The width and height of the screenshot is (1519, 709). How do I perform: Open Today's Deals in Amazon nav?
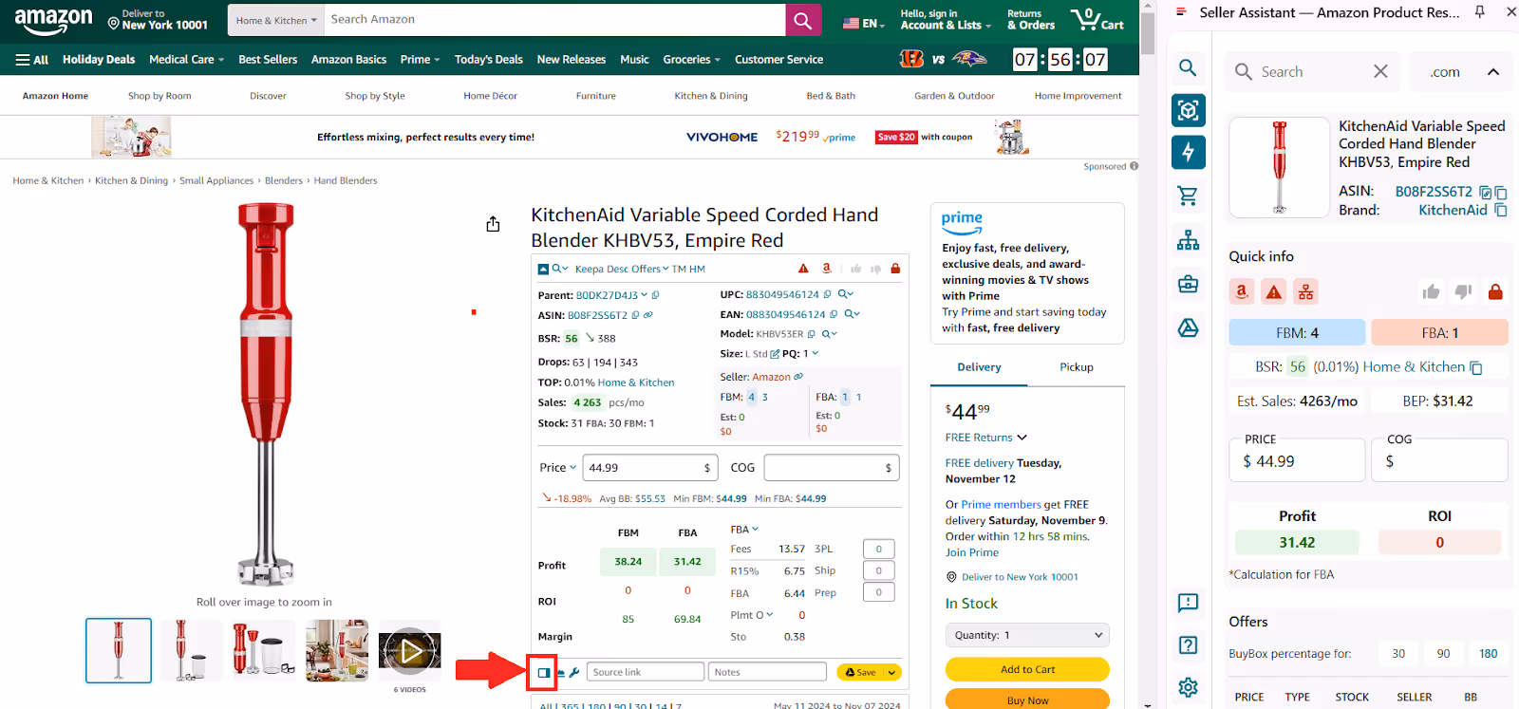(488, 59)
